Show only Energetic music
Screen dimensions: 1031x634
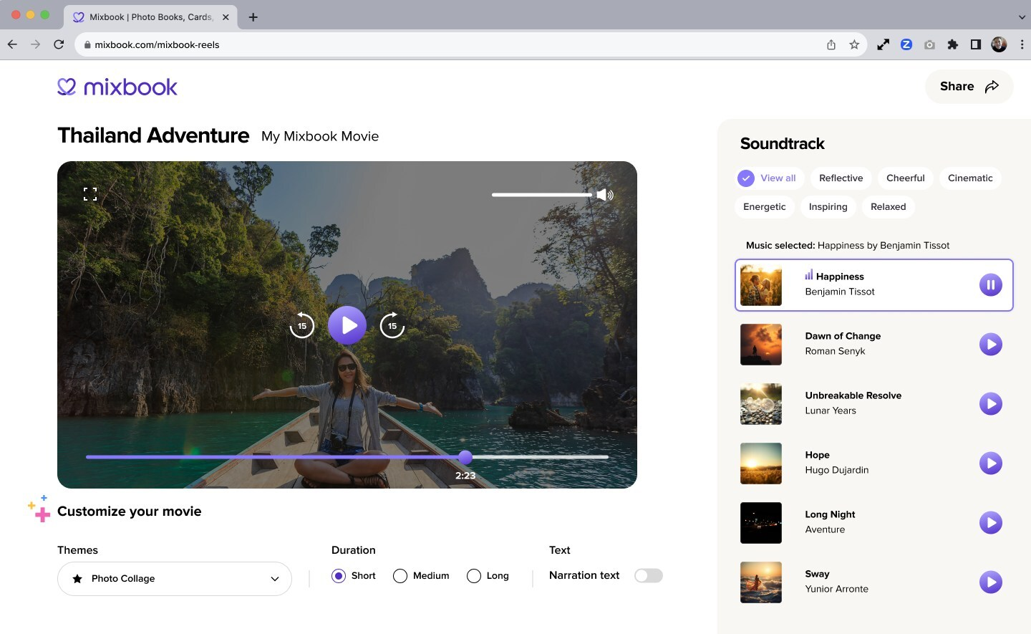[x=764, y=206]
